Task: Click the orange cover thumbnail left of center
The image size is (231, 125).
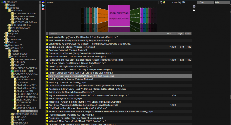Action: [x=103, y=16]
